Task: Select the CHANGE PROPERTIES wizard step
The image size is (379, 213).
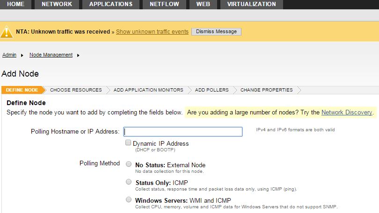Action: click(266, 90)
